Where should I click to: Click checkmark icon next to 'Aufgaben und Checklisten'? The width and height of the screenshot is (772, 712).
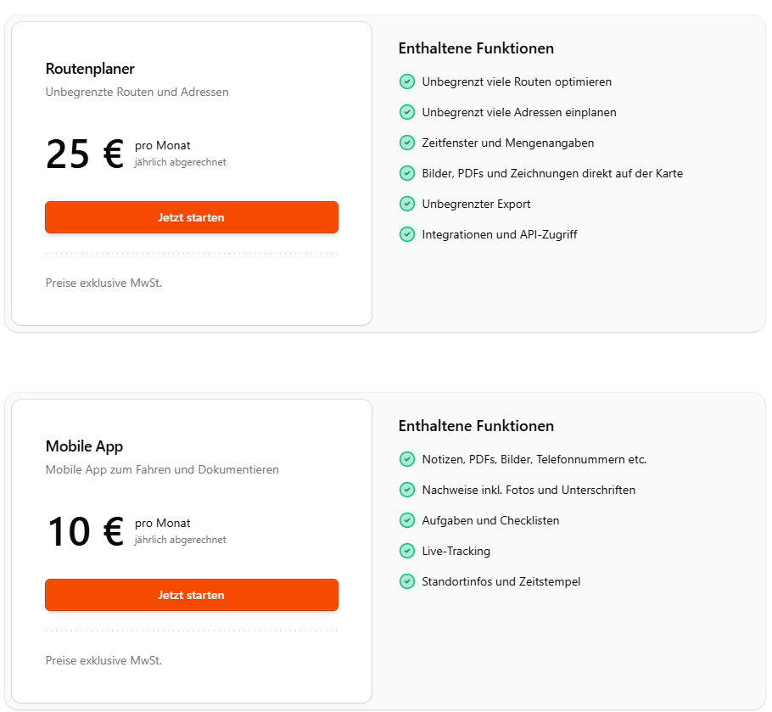tap(407, 520)
